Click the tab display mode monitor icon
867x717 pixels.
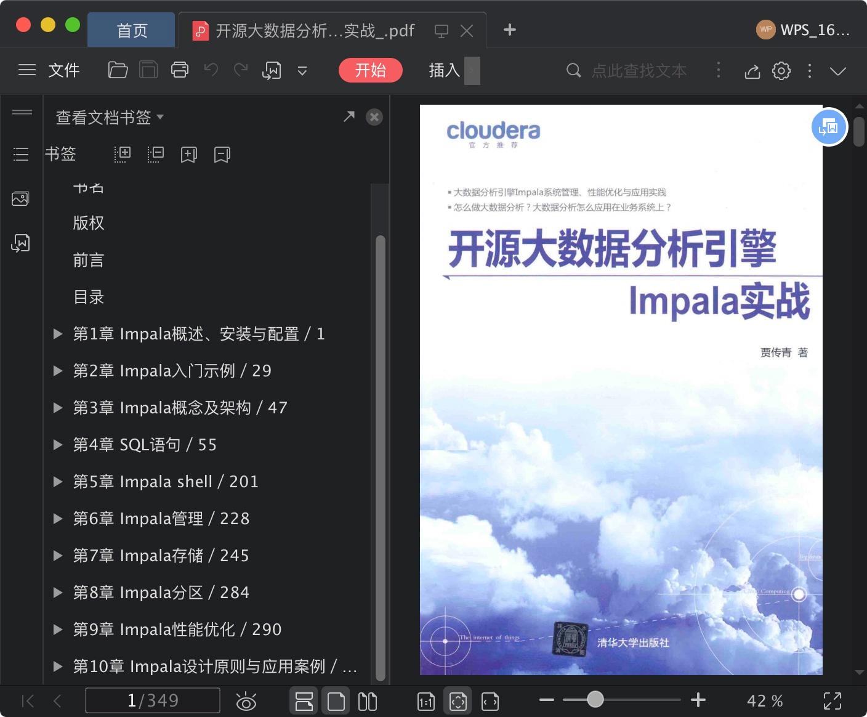pos(442,31)
